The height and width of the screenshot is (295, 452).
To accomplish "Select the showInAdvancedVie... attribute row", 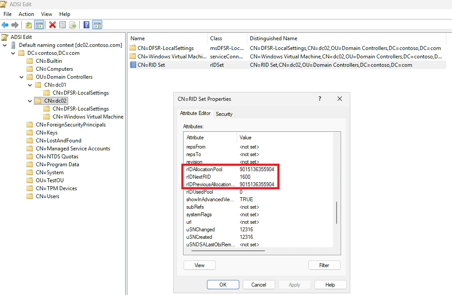I will coord(258,199).
